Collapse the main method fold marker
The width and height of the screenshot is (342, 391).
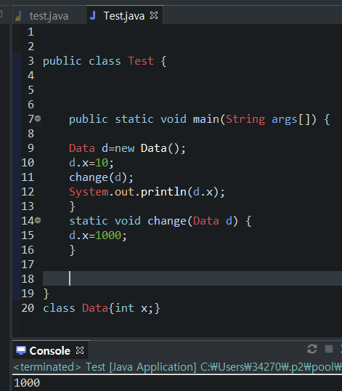point(38,118)
